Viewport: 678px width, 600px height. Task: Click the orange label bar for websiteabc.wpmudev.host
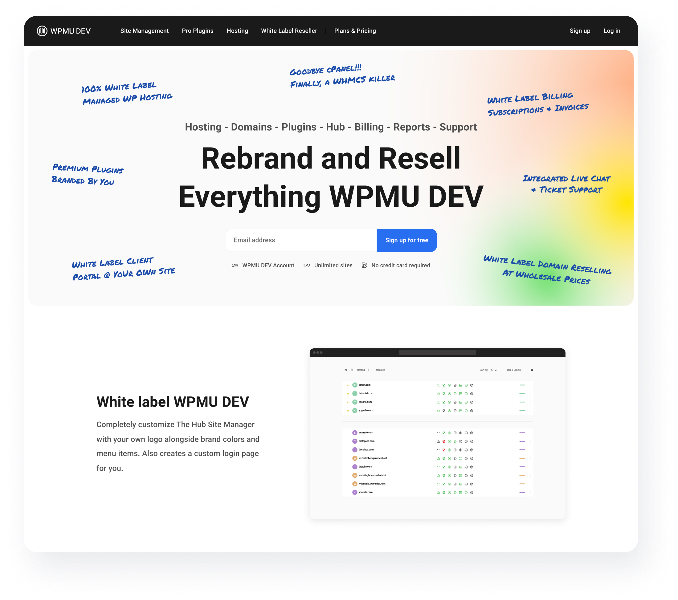pos(522,458)
